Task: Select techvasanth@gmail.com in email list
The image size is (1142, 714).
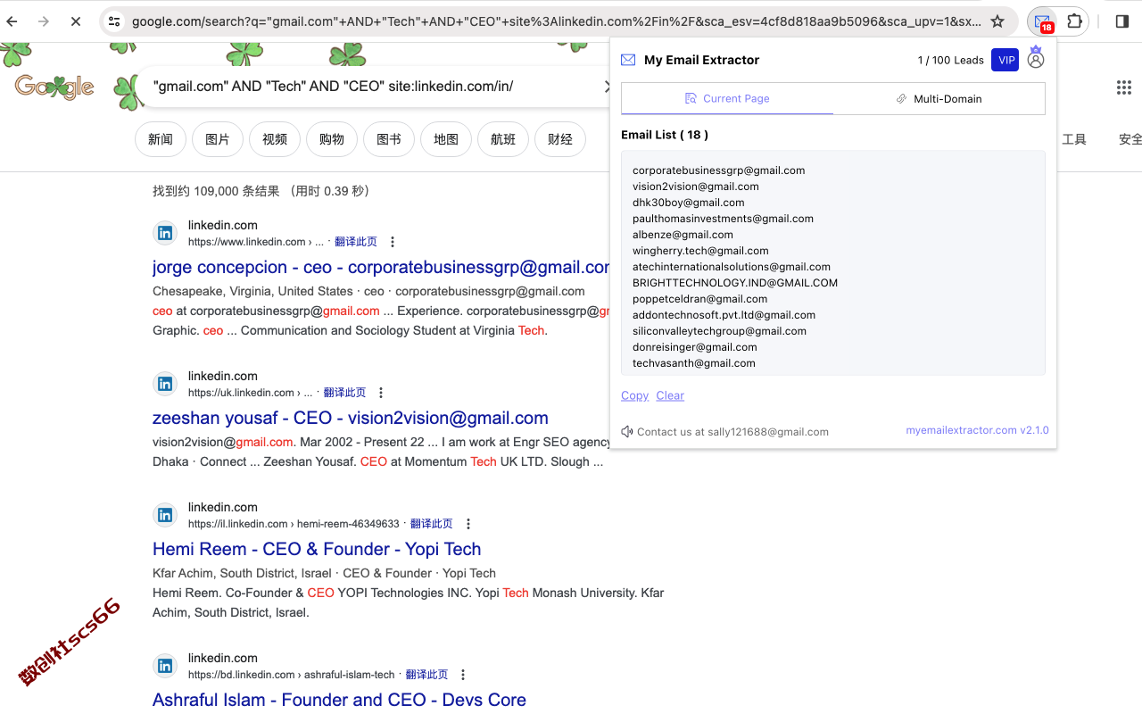Action: pos(694,363)
